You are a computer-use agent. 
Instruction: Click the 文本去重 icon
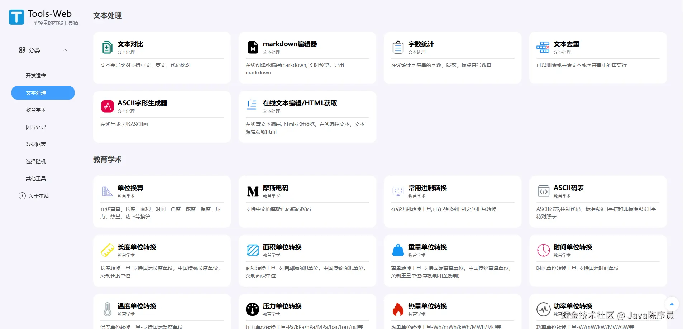(543, 47)
